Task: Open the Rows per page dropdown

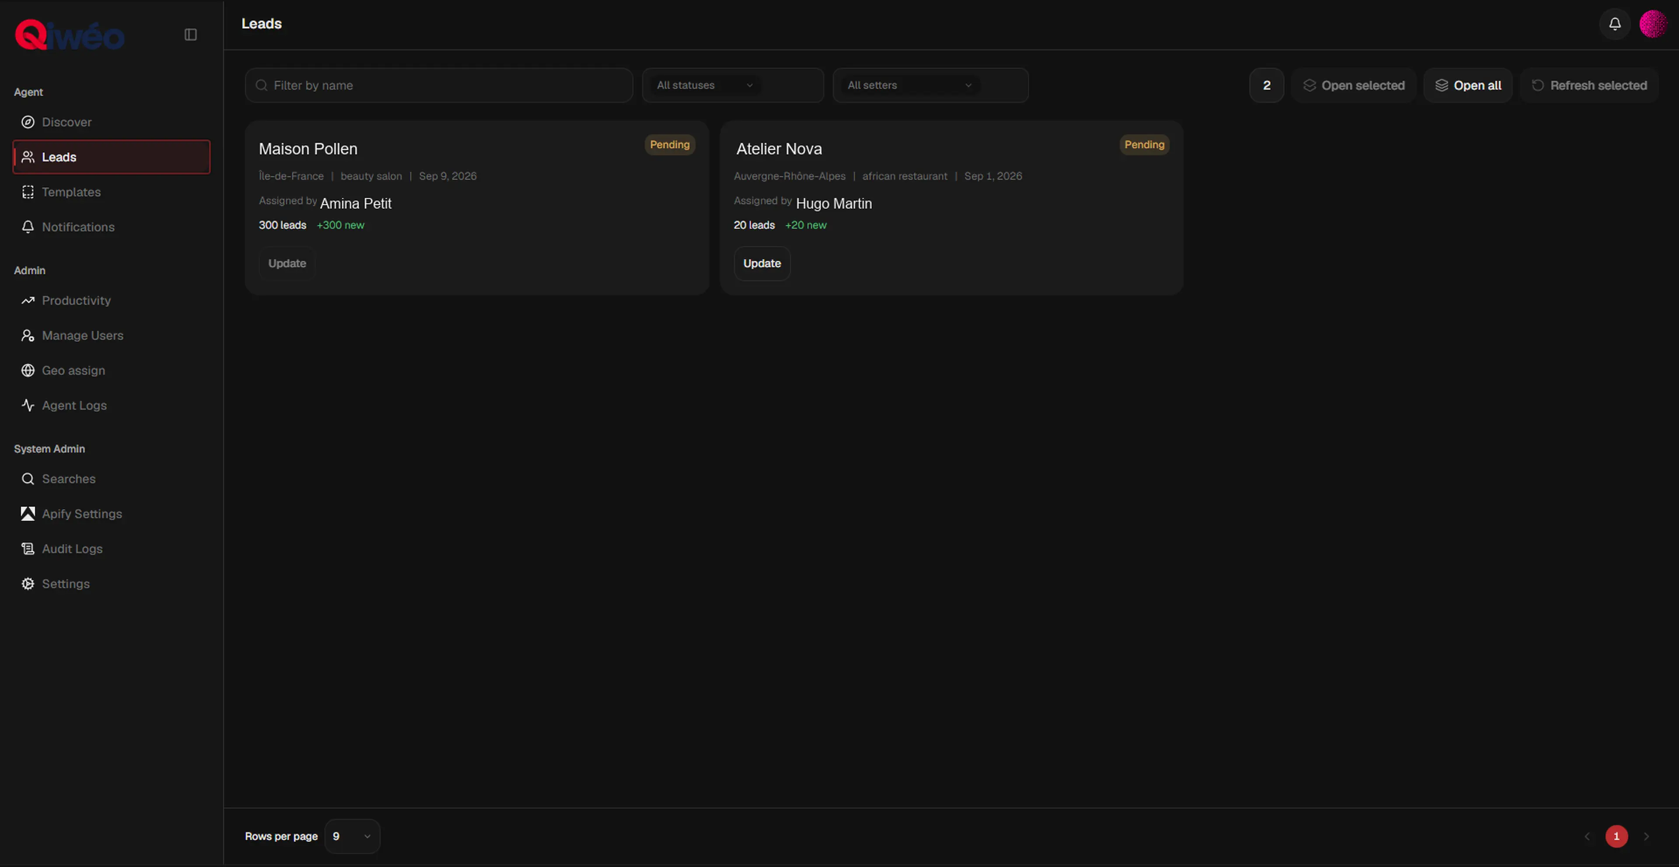Action: [352, 836]
